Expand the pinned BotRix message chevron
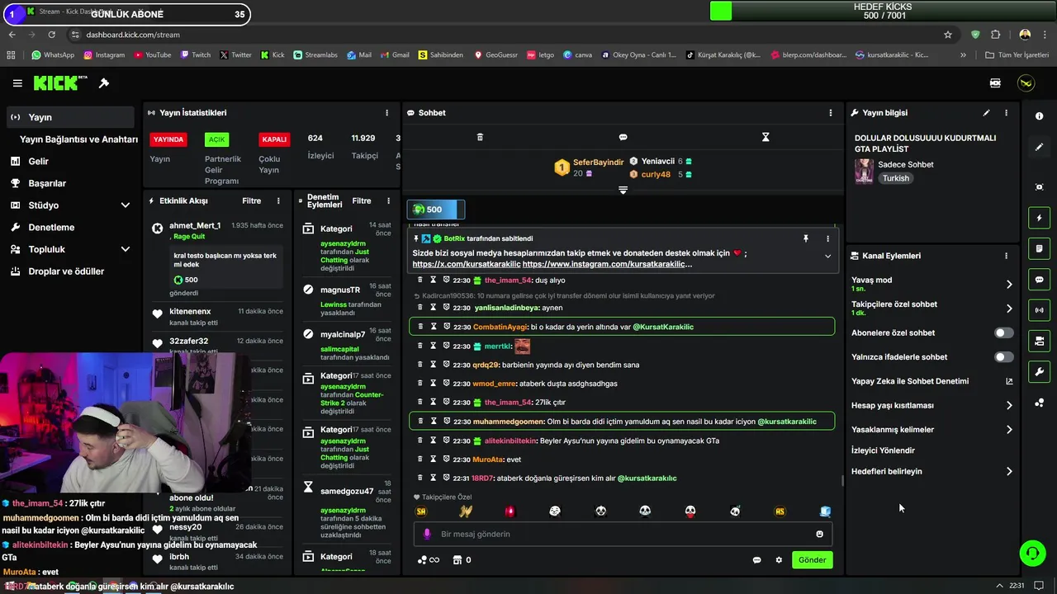The width and height of the screenshot is (1057, 594). click(x=827, y=256)
